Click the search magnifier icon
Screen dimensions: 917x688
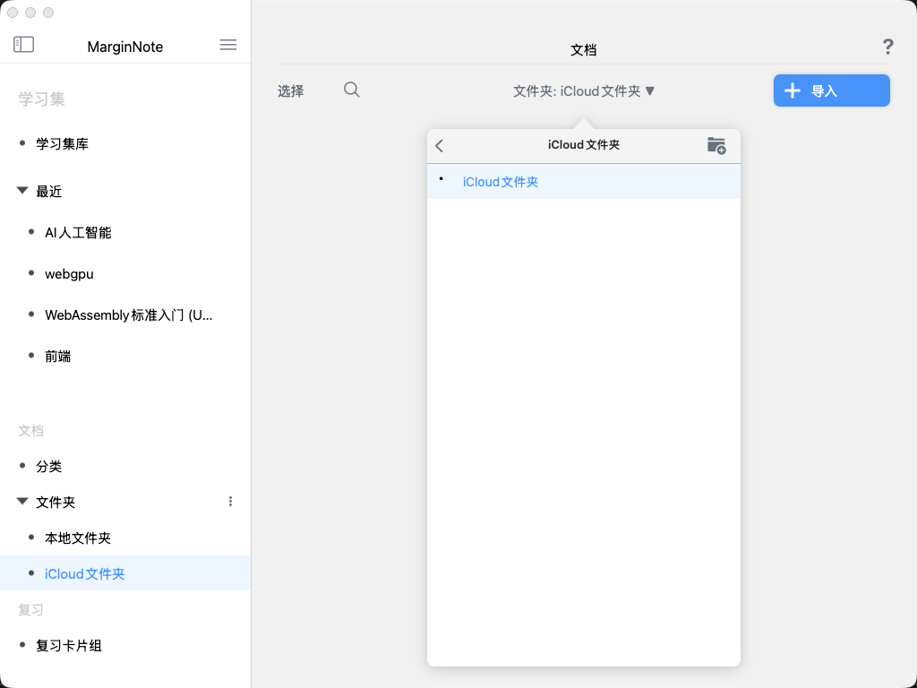pyautogui.click(x=351, y=90)
